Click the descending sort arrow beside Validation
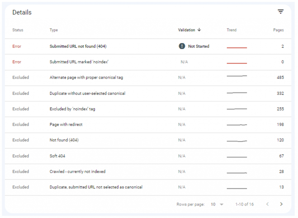This screenshot has width=298, height=218. point(199,30)
